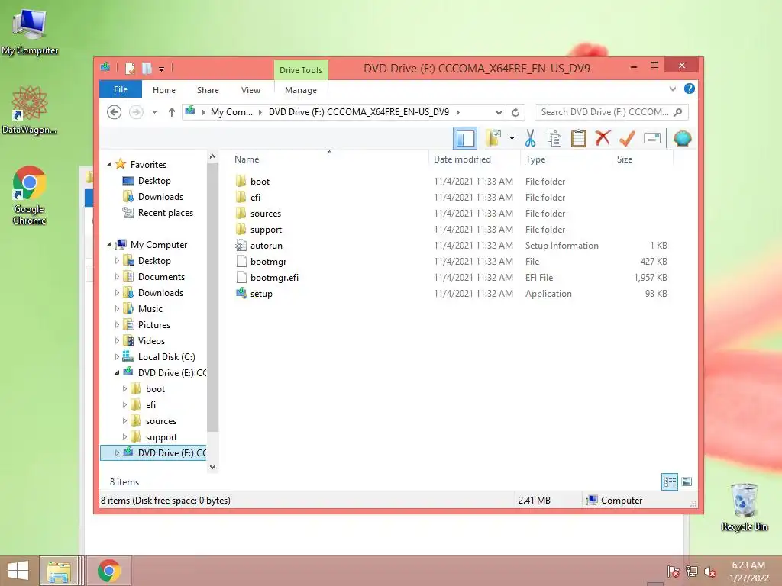Click the New folder quick access icon
782x586 pixels.
(x=147, y=68)
